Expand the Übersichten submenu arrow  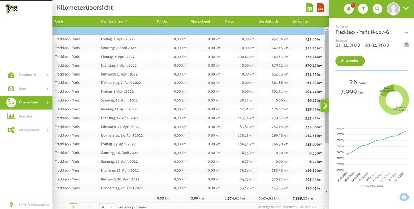[48, 103]
